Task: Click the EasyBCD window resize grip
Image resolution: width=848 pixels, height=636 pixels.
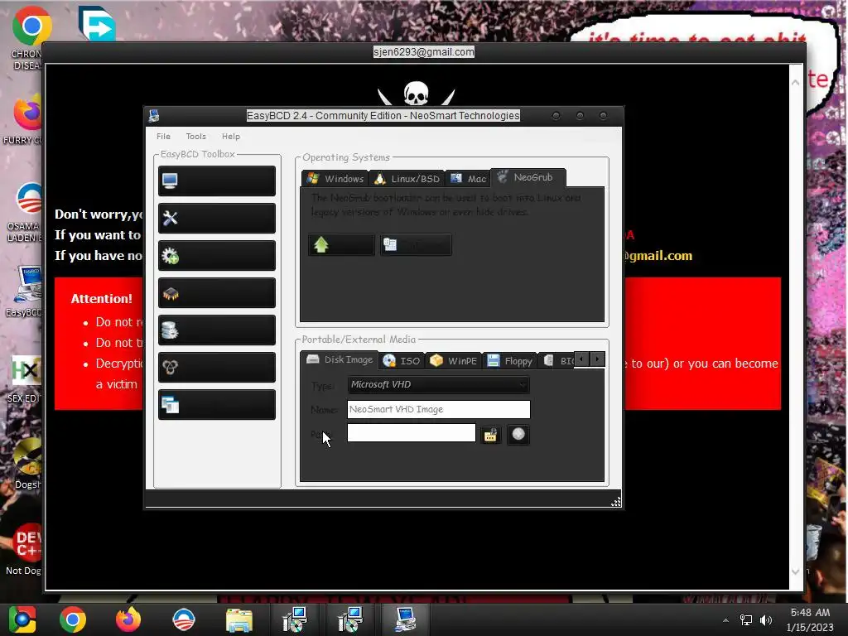Action: (615, 502)
